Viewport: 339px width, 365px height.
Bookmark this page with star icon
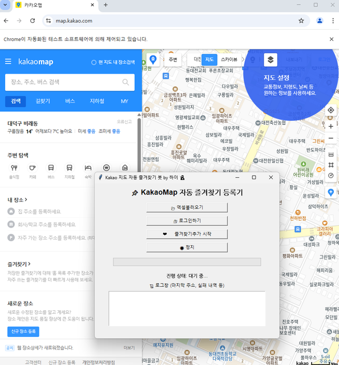point(301,21)
